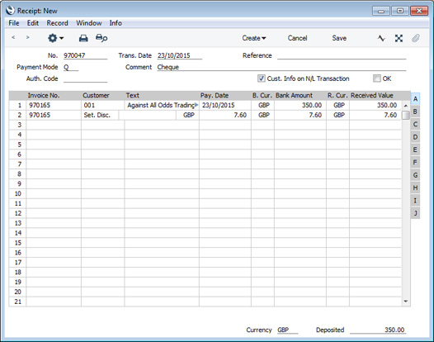Switch to flip B of the grid
The width and height of the screenshot is (434, 342).
(415, 112)
